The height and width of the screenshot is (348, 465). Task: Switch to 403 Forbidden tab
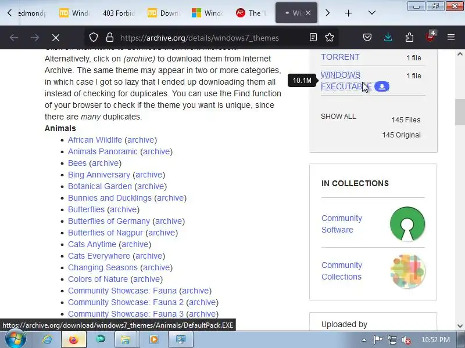(119, 13)
